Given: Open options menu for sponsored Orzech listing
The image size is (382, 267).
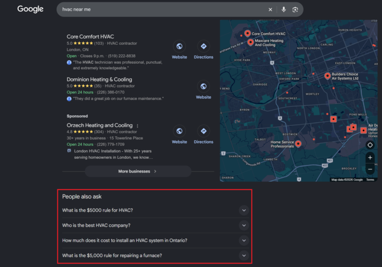Looking at the screenshot, I should [x=137, y=126].
